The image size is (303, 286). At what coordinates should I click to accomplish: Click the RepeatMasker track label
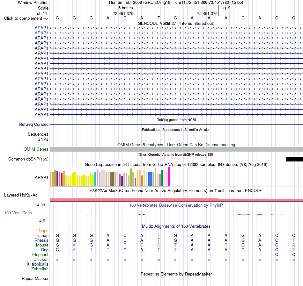(35, 278)
